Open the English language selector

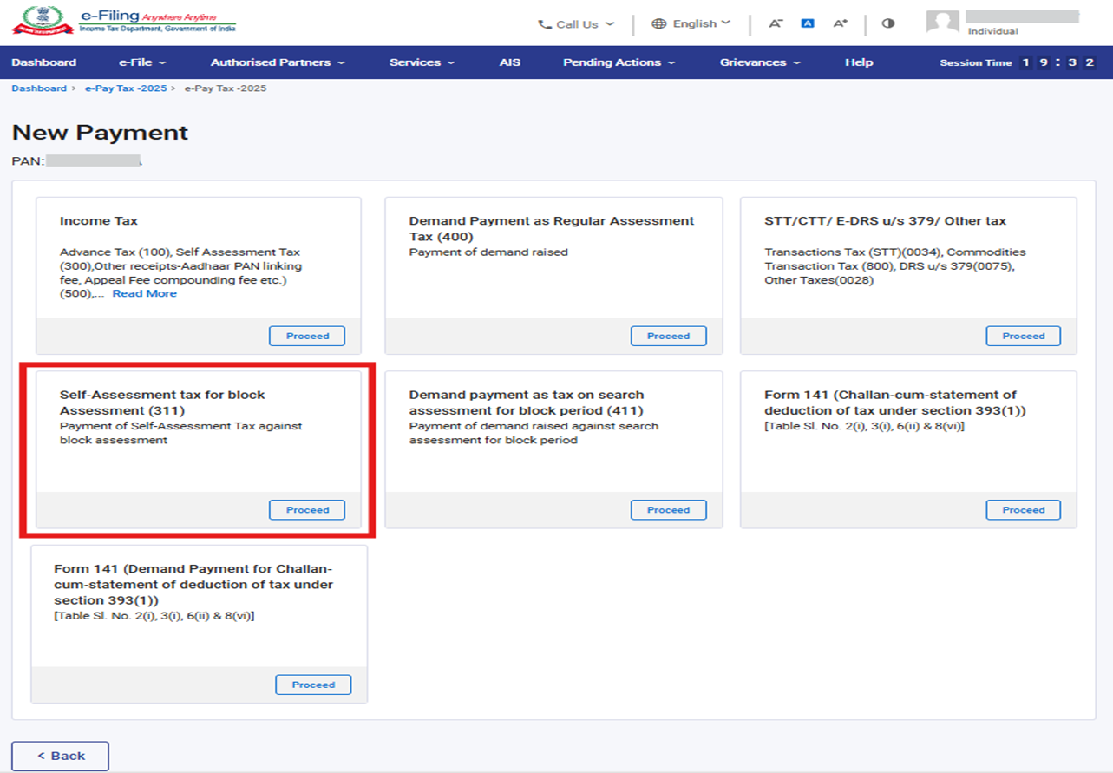click(x=691, y=23)
